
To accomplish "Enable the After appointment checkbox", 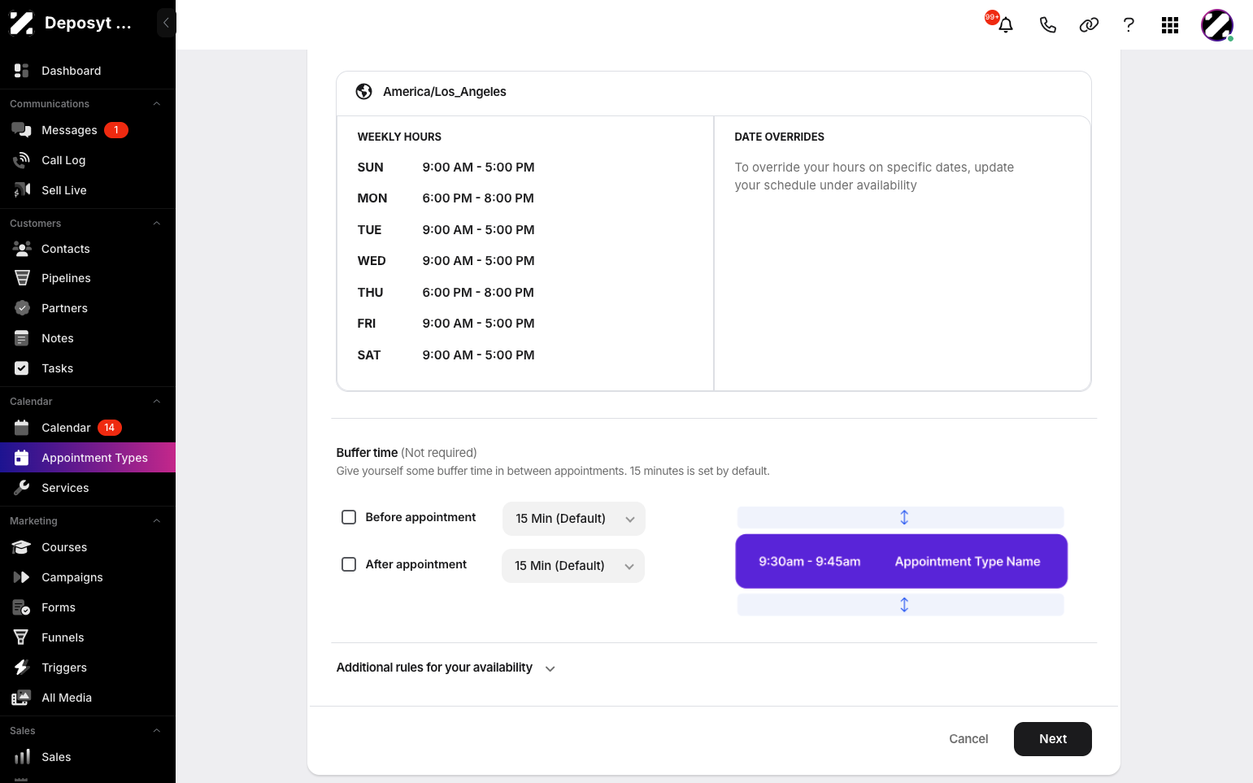I will [x=349, y=564].
